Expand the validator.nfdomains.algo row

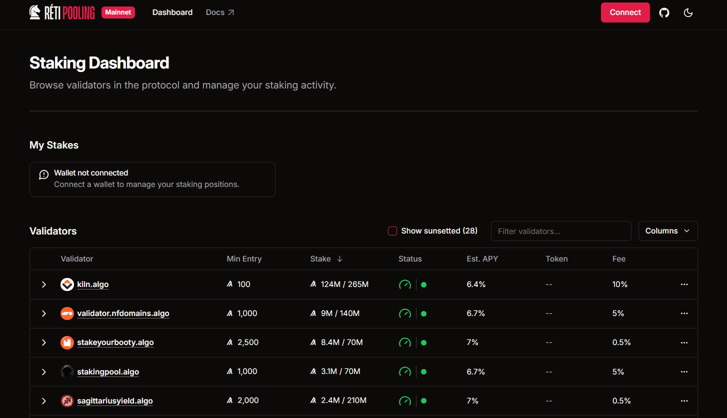pyautogui.click(x=44, y=313)
